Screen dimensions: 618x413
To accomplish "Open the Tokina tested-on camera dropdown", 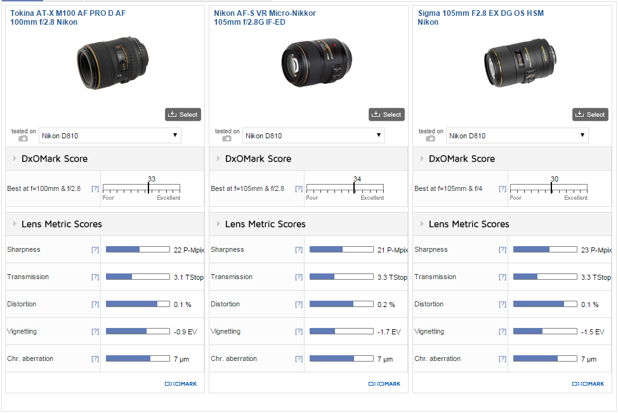I will tap(110, 136).
